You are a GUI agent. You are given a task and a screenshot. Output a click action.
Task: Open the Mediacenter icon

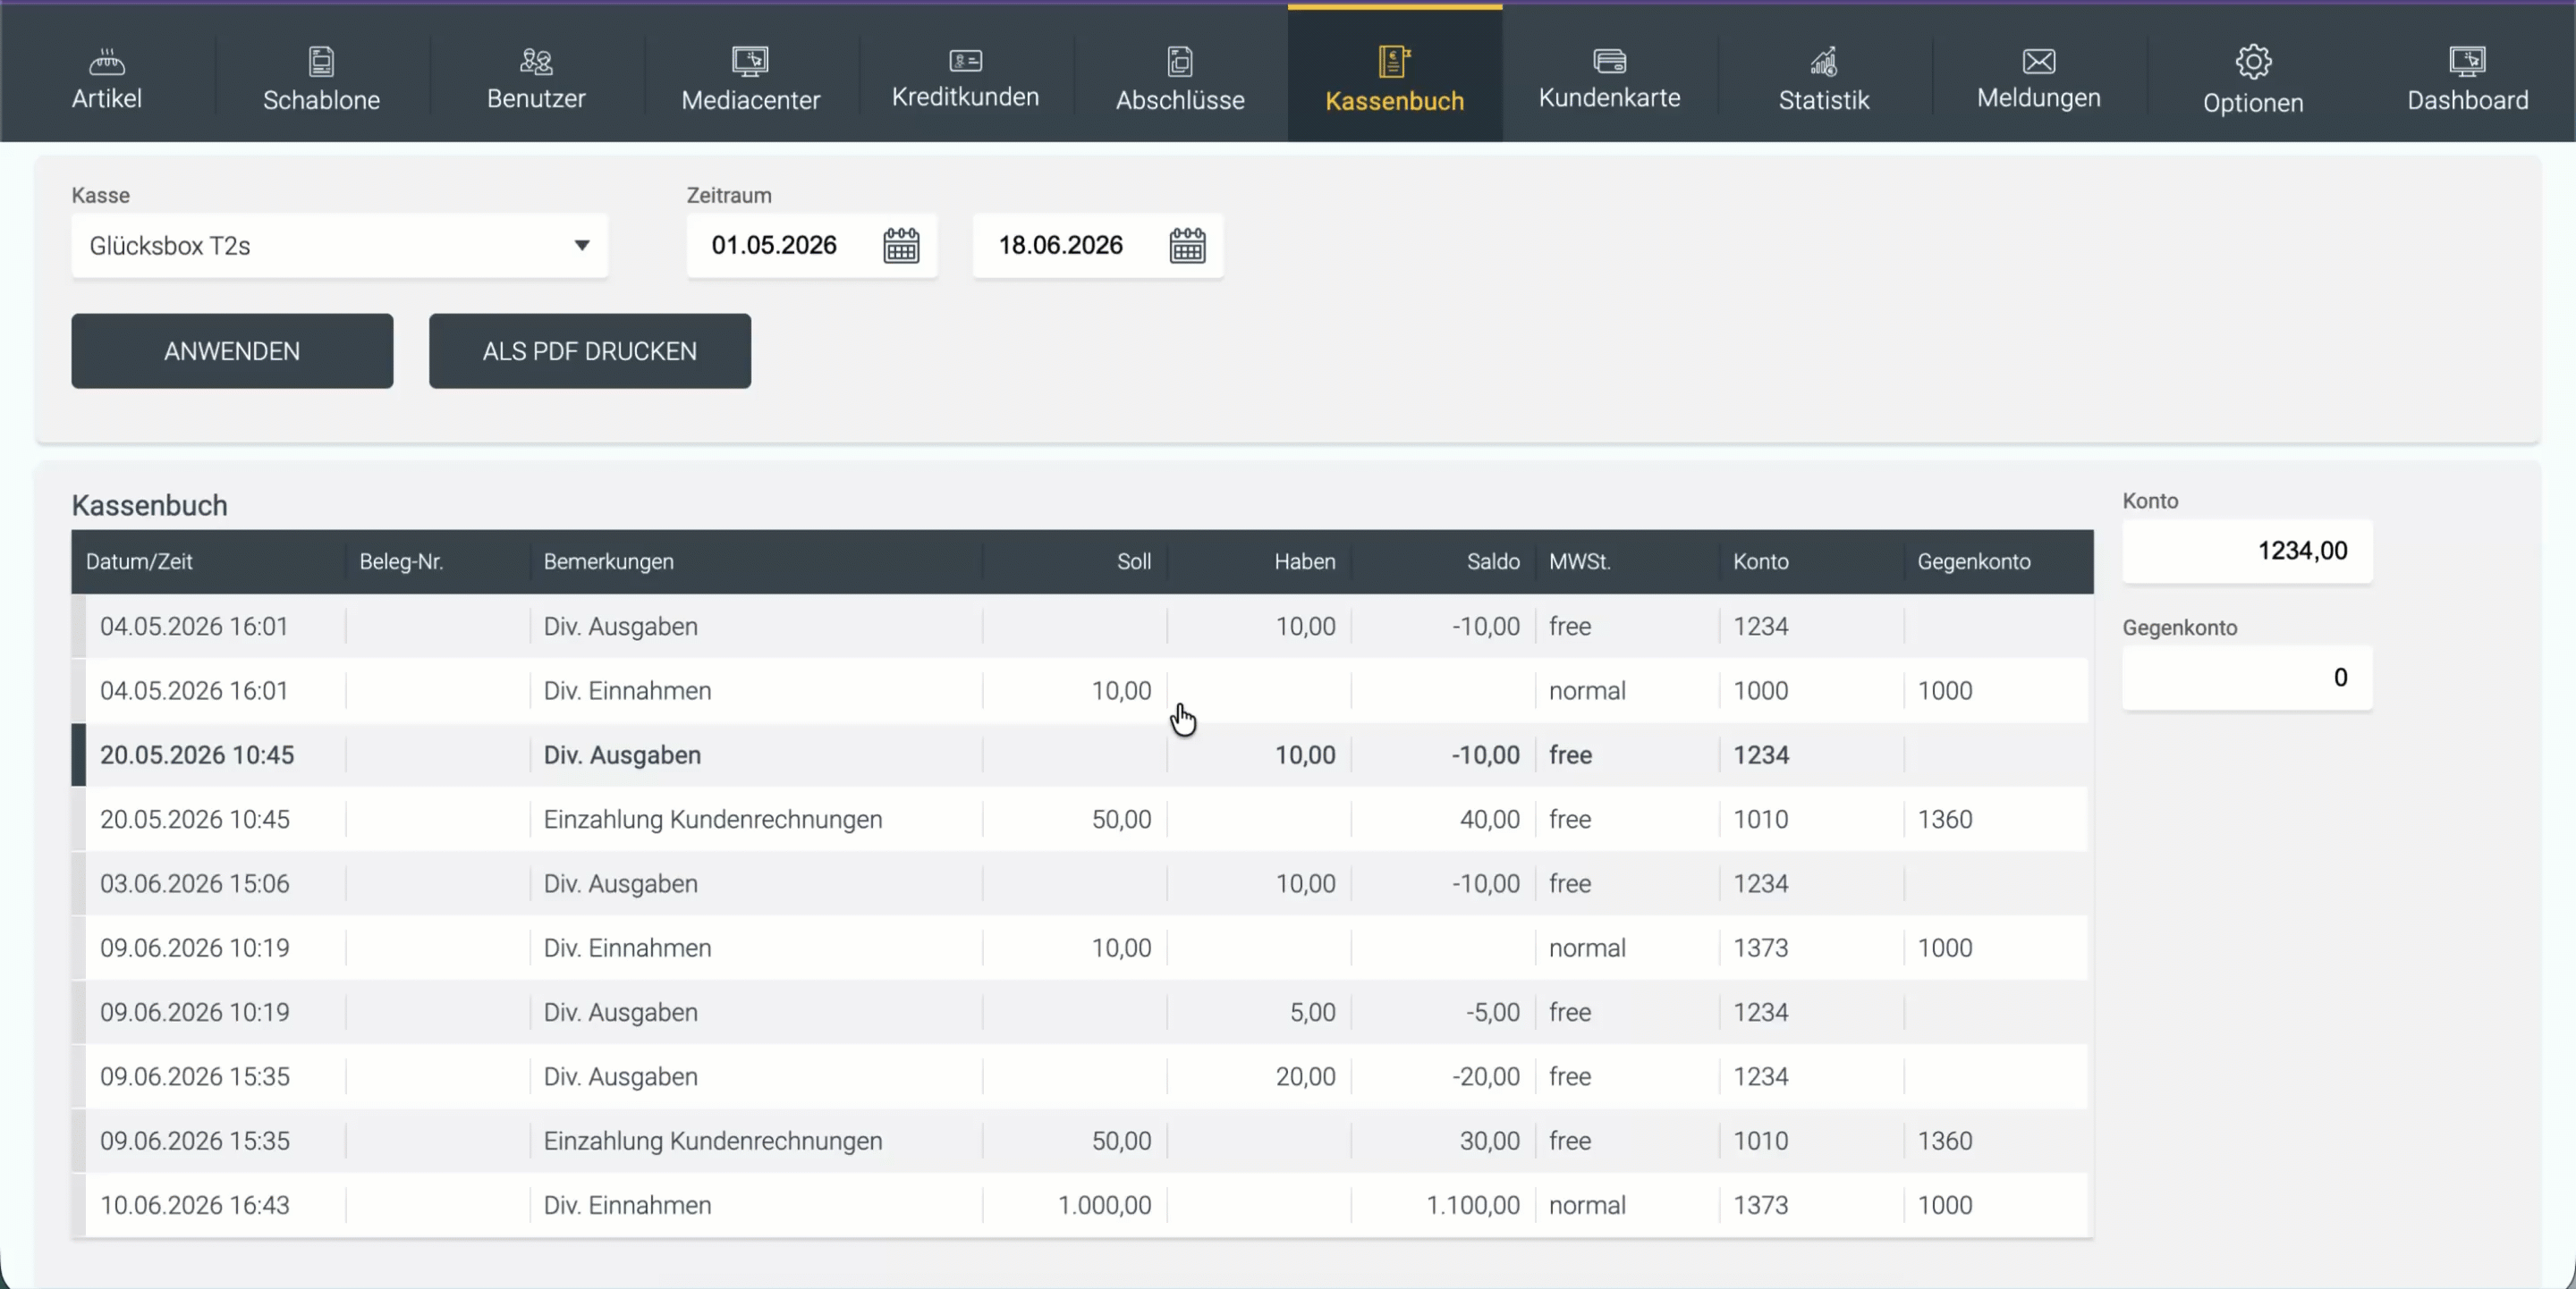point(750,62)
